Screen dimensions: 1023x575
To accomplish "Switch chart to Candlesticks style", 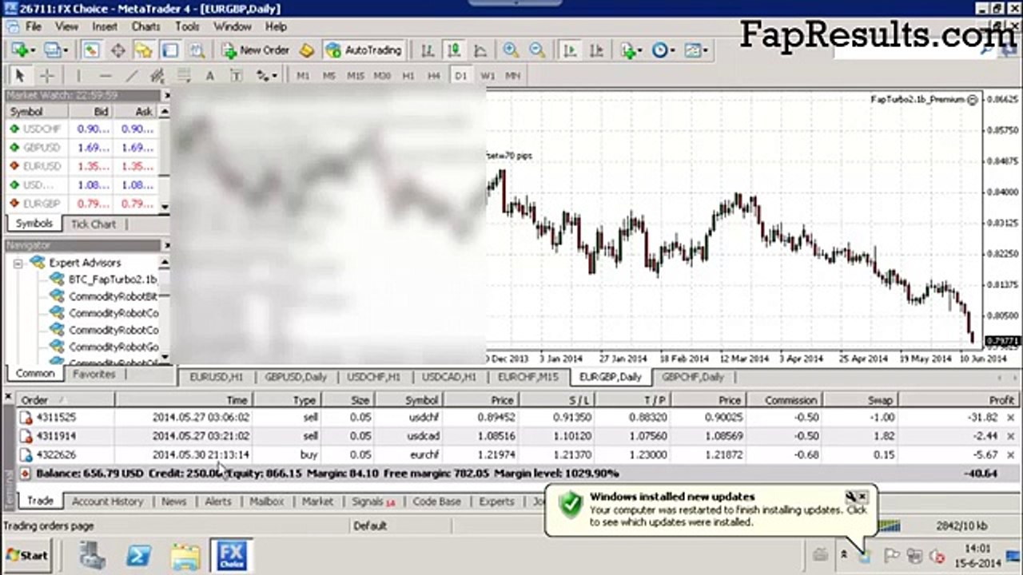I will pos(454,50).
